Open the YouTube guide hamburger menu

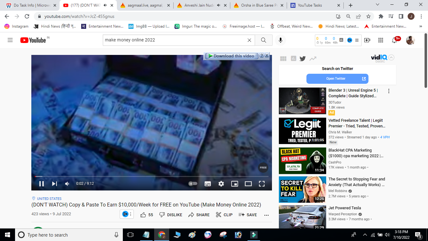point(10,40)
